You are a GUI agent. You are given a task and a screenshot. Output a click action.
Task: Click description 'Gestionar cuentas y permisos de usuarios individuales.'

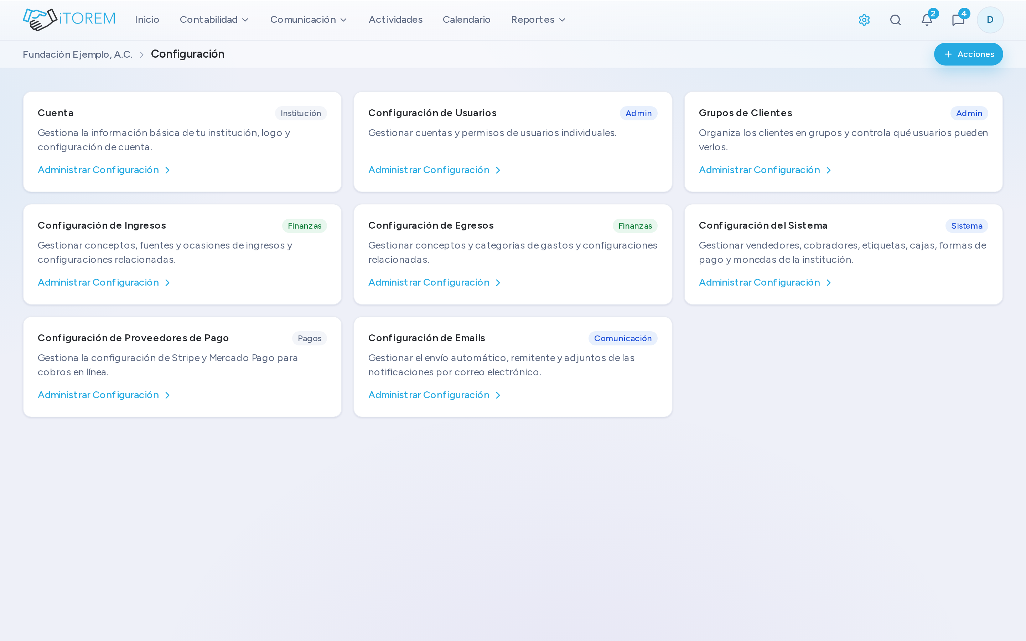pyautogui.click(x=492, y=133)
